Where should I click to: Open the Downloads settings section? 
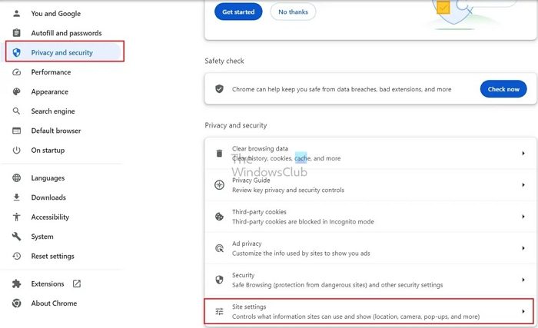click(48, 197)
